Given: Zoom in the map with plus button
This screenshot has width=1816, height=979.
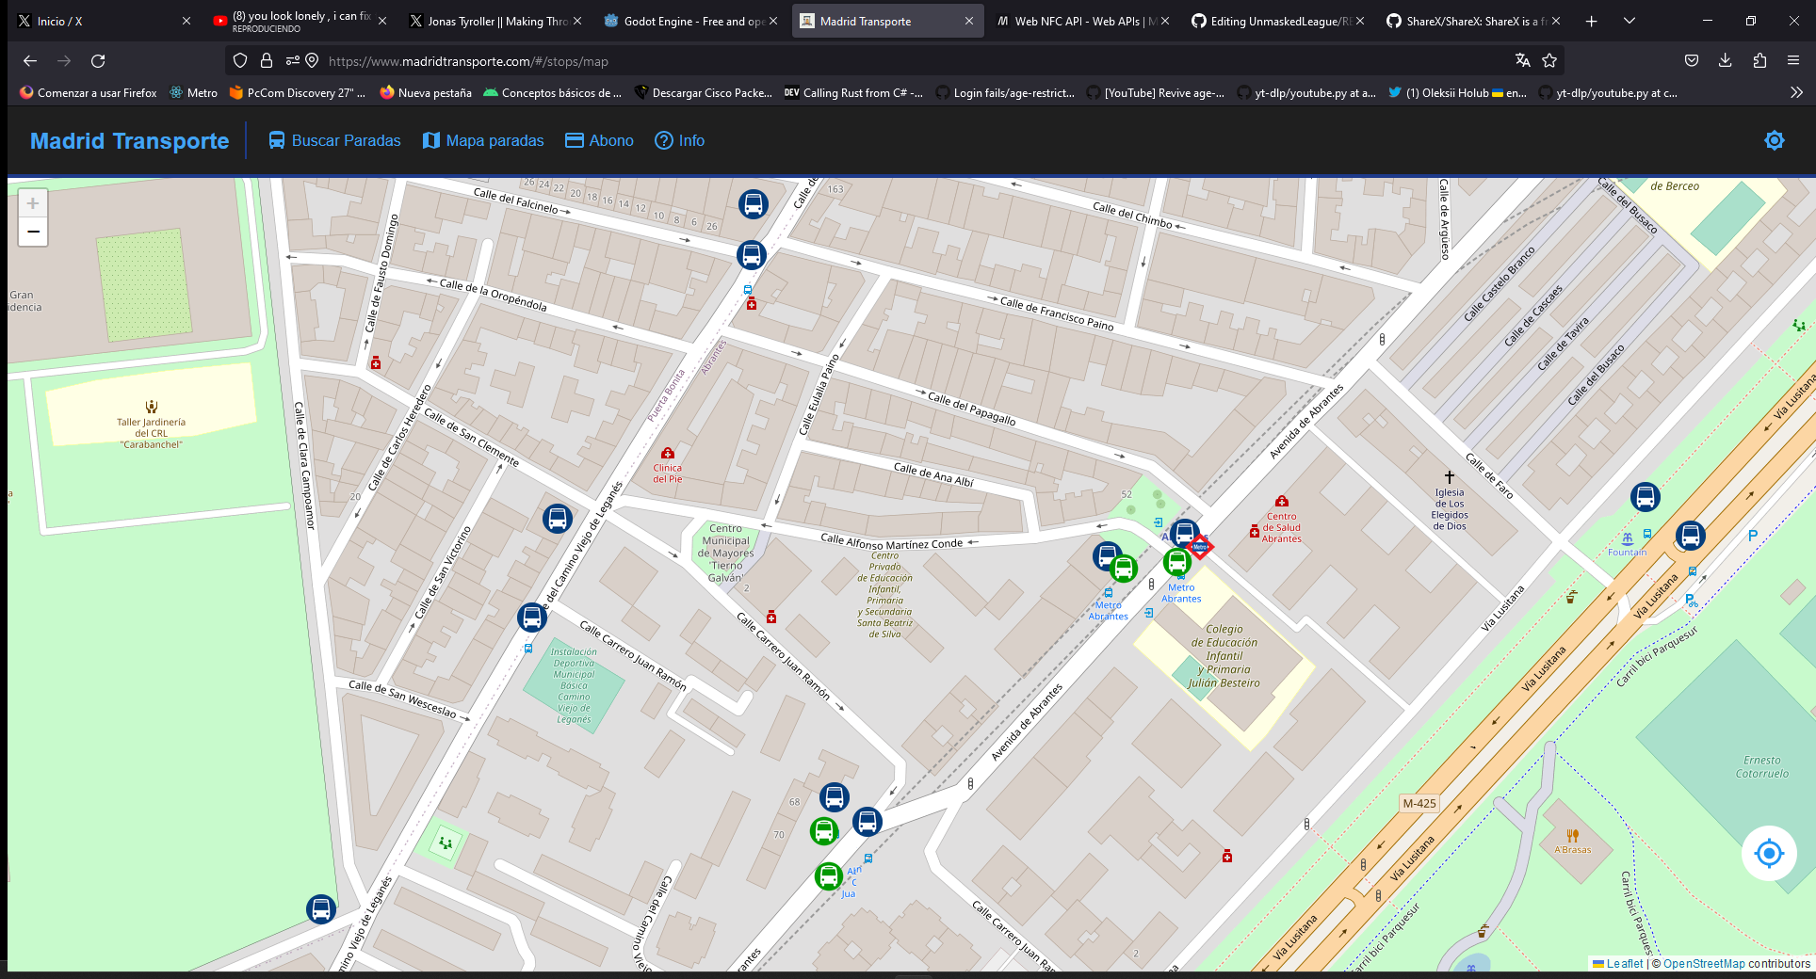Looking at the screenshot, I should coord(33,203).
